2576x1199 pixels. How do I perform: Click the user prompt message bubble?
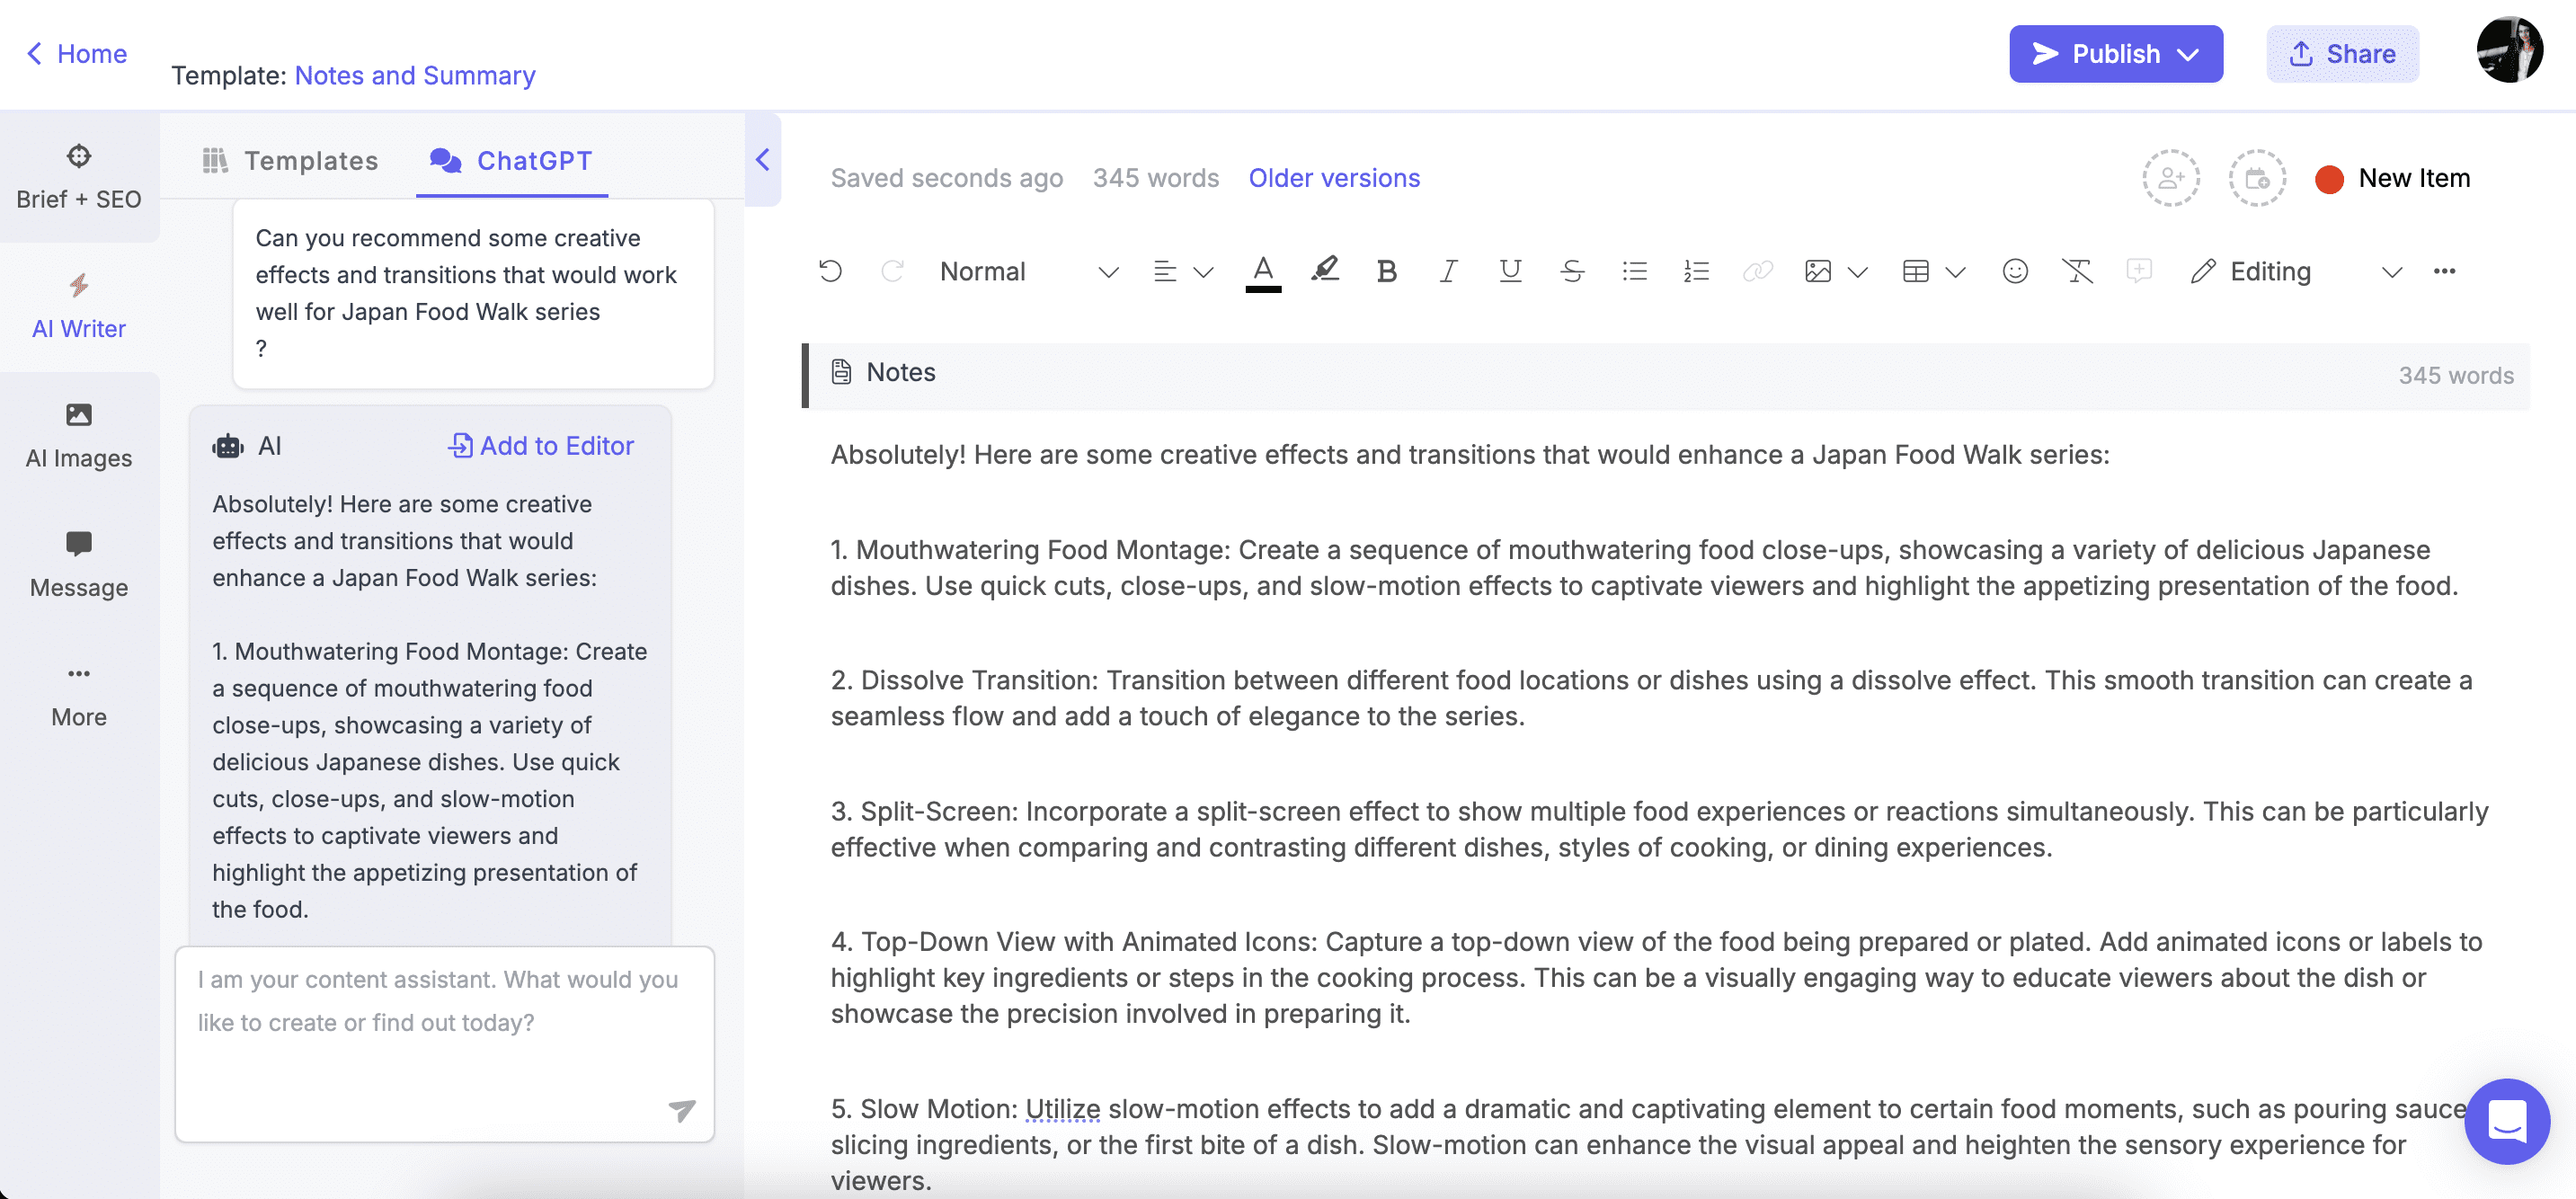coord(473,293)
